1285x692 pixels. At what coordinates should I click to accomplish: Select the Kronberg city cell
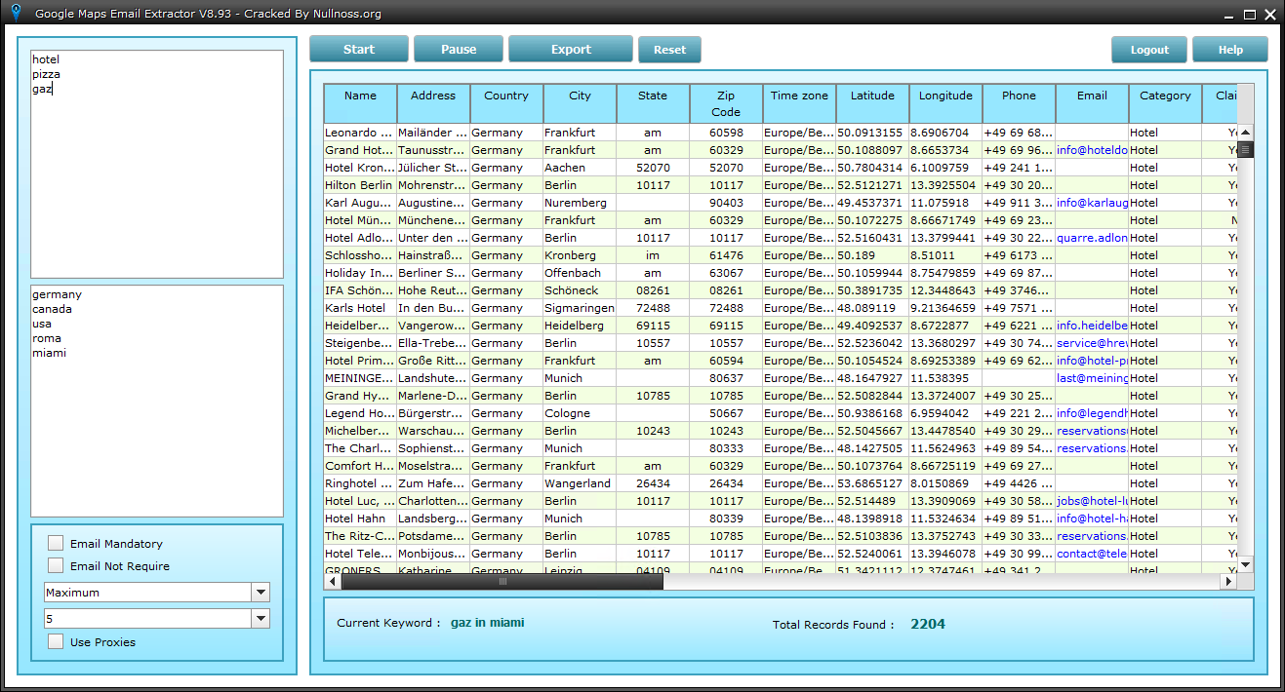[580, 255]
